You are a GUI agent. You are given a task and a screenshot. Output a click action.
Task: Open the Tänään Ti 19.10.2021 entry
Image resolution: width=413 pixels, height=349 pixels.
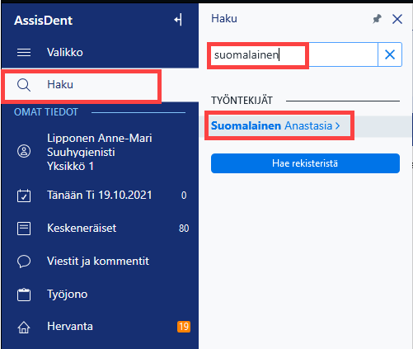(x=100, y=196)
